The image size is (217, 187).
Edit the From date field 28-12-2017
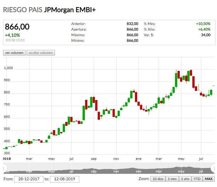[29, 179]
